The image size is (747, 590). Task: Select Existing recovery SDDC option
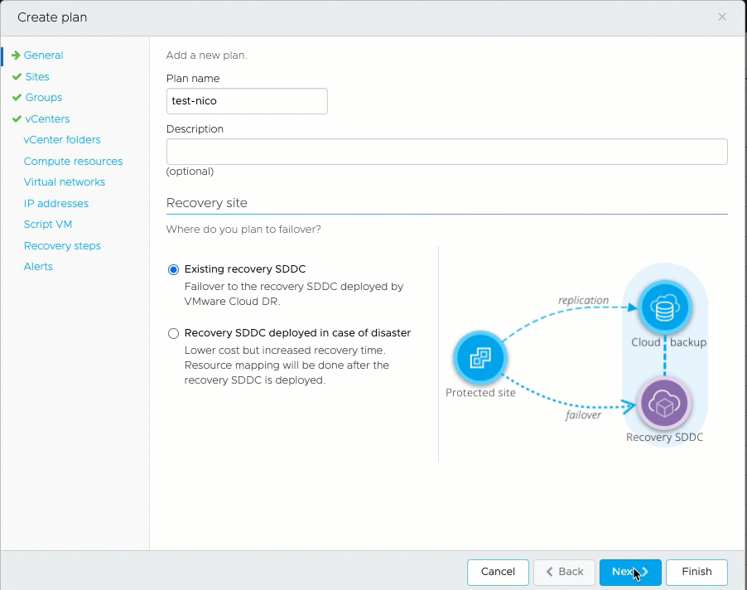tap(173, 269)
